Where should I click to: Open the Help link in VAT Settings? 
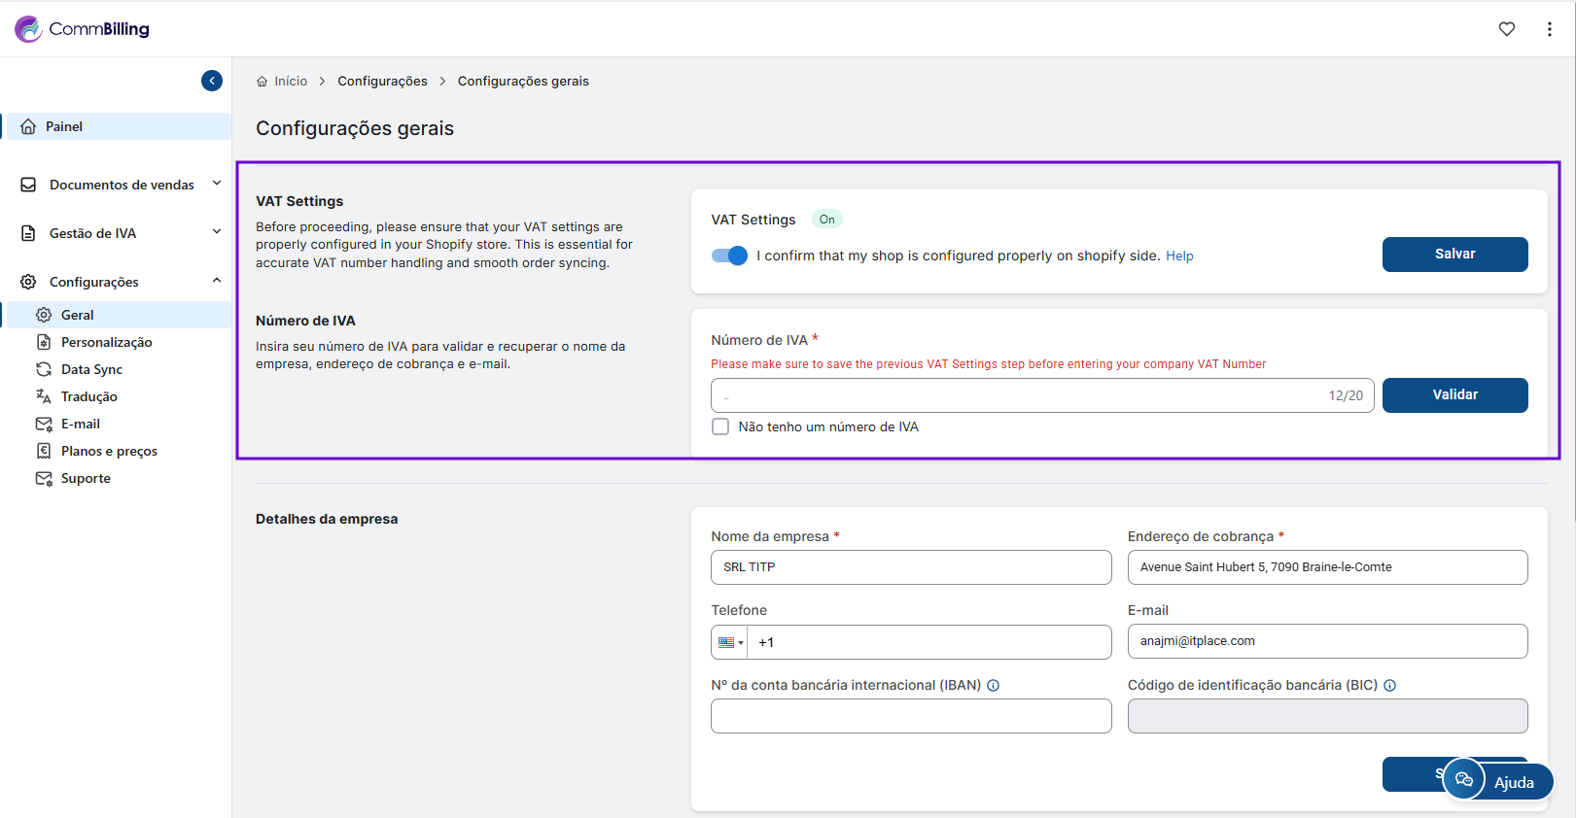coord(1179,256)
